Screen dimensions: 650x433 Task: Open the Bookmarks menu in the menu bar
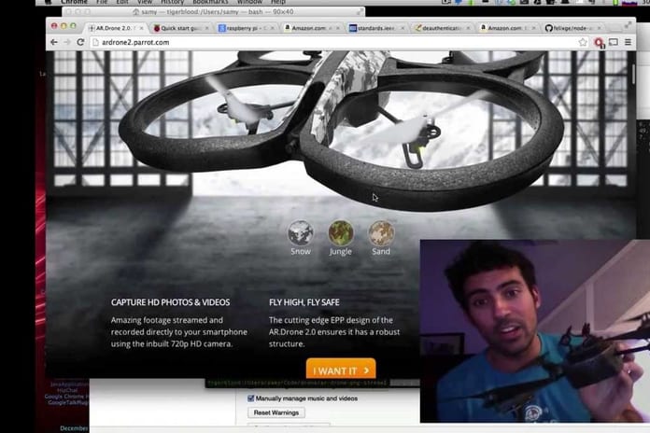click(210, 2)
